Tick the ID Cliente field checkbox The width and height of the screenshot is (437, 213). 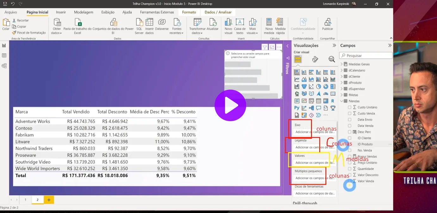click(x=350, y=138)
